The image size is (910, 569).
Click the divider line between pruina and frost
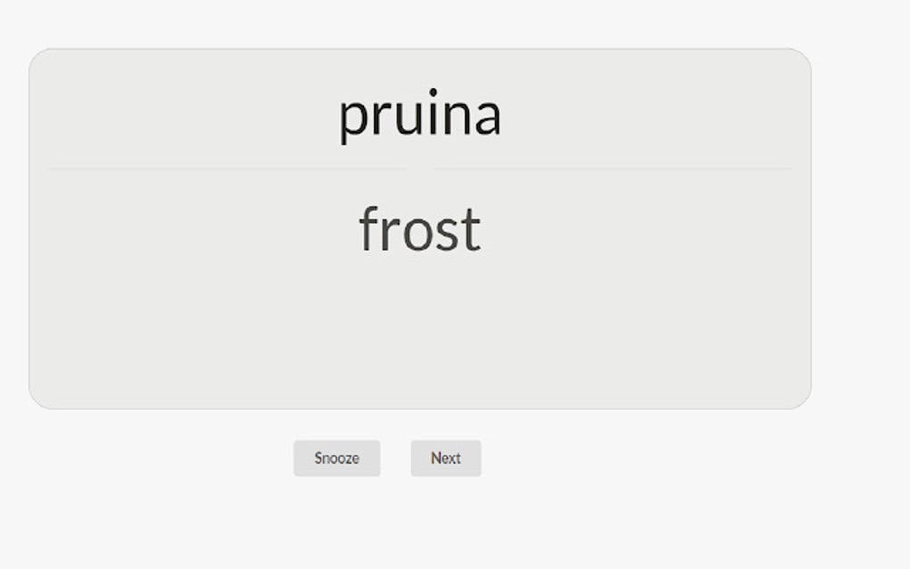(x=420, y=165)
